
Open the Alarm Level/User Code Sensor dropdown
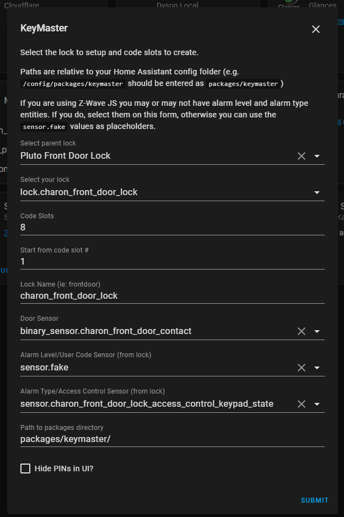click(x=317, y=368)
